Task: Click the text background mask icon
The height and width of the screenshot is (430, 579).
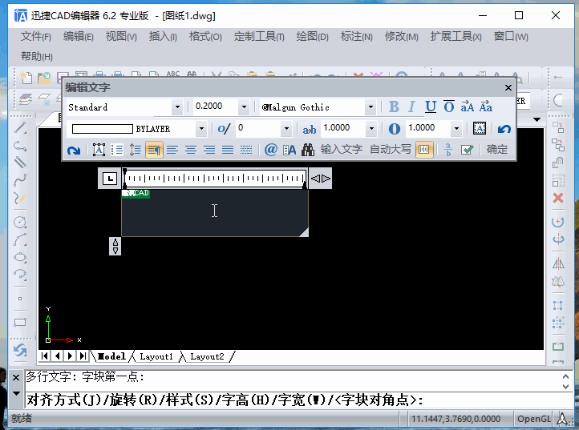Action: 480,128
